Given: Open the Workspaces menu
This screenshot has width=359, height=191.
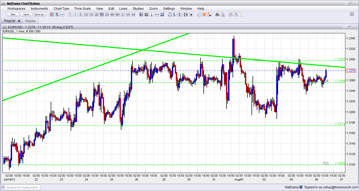Looking at the screenshot, I should 16,9.
